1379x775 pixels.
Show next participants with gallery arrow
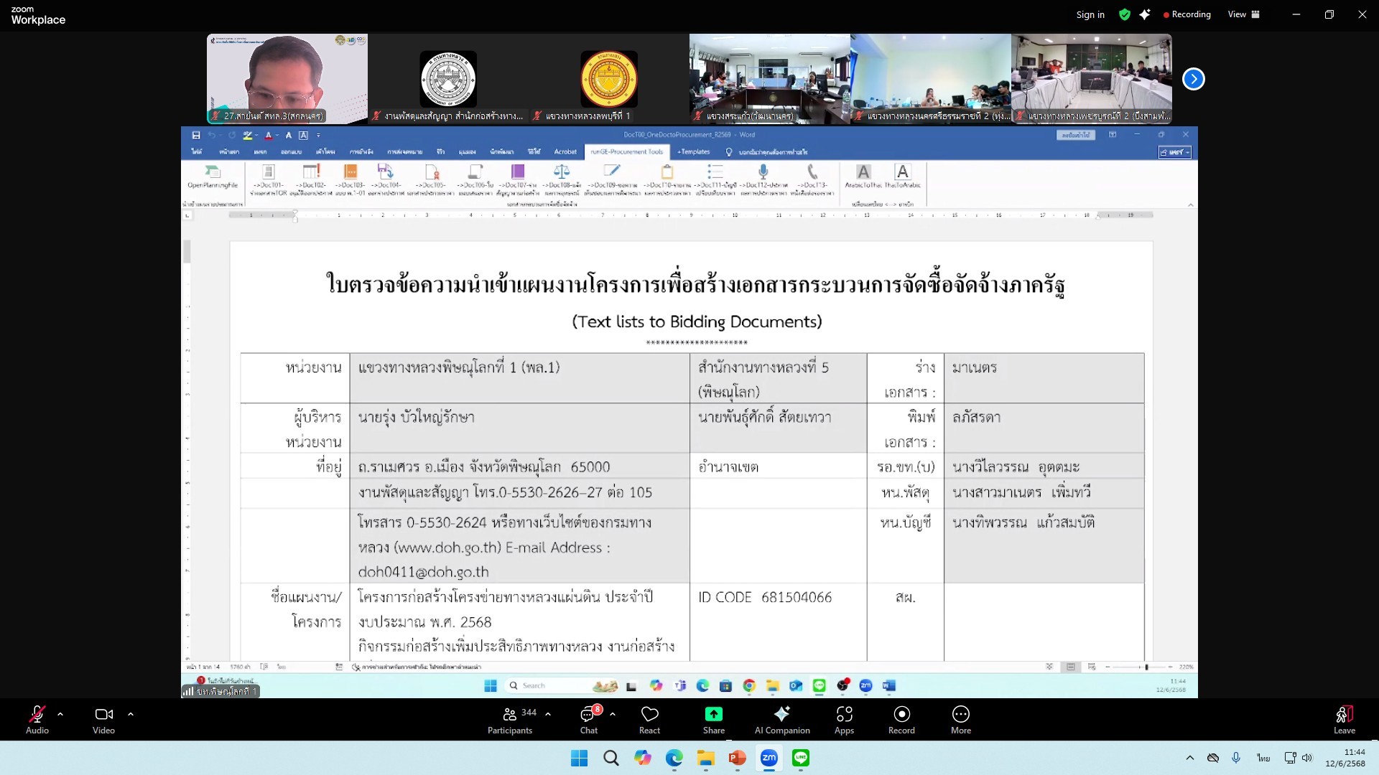click(1193, 79)
